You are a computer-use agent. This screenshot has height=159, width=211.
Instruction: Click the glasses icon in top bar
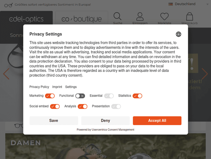pyautogui.click(x=8, y=5)
